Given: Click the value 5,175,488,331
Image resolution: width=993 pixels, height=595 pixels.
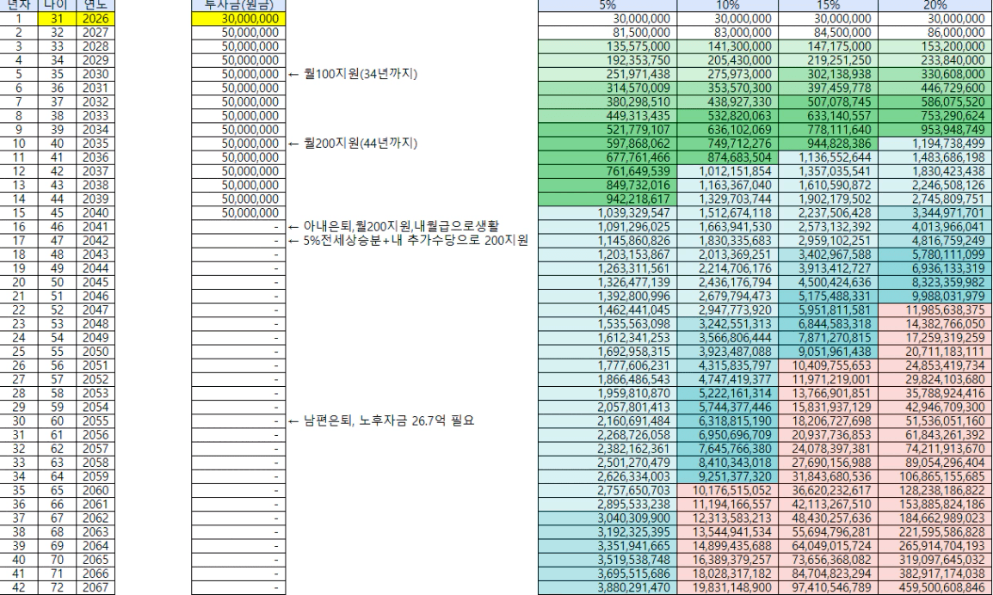Looking at the screenshot, I should coord(829,297).
